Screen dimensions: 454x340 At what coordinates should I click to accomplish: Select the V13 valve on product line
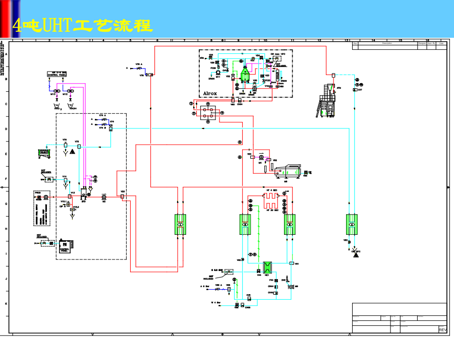coord(70,196)
